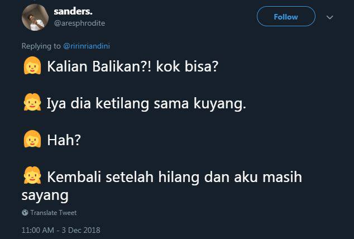This screenshot has height=239, width=354.
Task: Open the sanders. profile avatar
Action: pos(35,17)
